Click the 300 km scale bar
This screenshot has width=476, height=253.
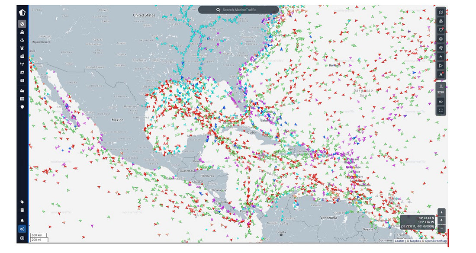pos(39,235)
